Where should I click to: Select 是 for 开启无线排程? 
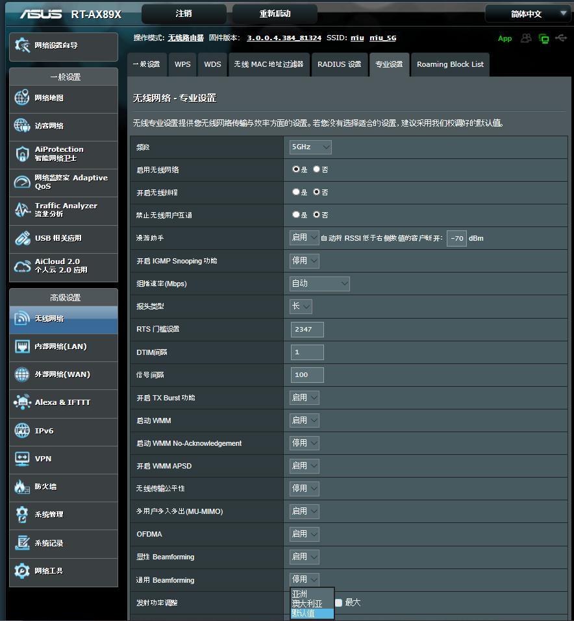coord(296,192)
